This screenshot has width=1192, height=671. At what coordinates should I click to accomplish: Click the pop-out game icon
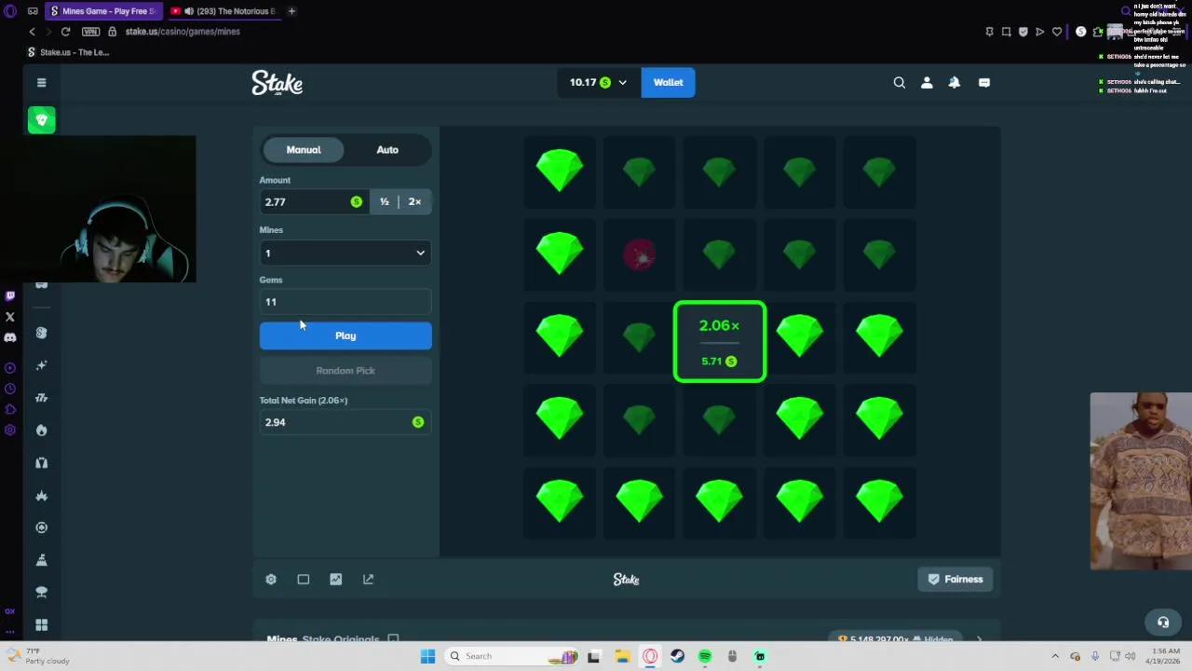coord(369,579)
